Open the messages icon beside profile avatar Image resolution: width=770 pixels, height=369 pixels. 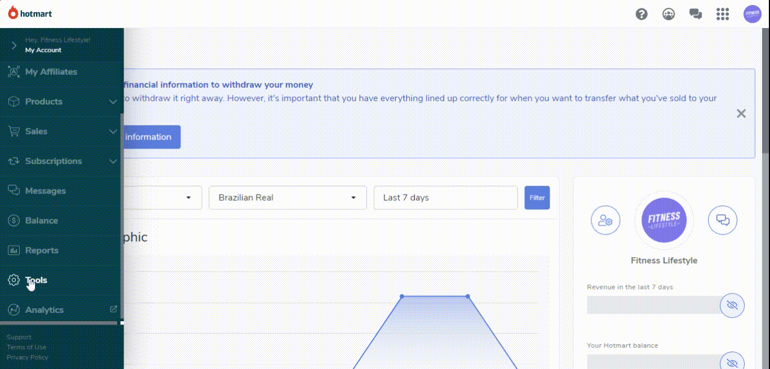(x=723, y=220)
